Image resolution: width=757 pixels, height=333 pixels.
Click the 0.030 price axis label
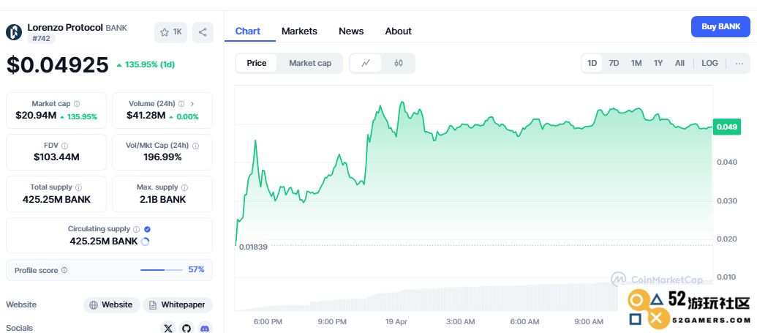point(727,201)
